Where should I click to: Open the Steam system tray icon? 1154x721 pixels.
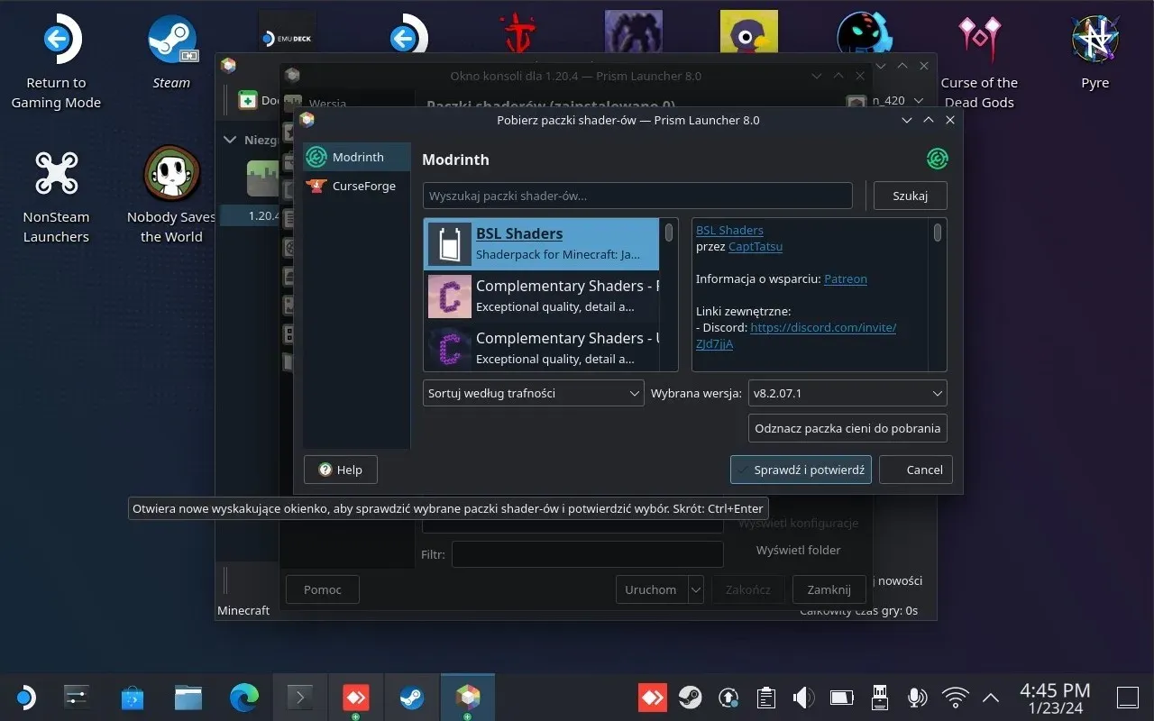[x=691, y=697]
